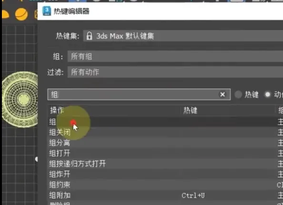Click the 热键 column header
The height and width of the screenshot is (205, 283).
click(x=229, y=110)
